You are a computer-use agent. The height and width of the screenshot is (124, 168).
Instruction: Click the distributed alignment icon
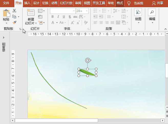tap(118, 23)
